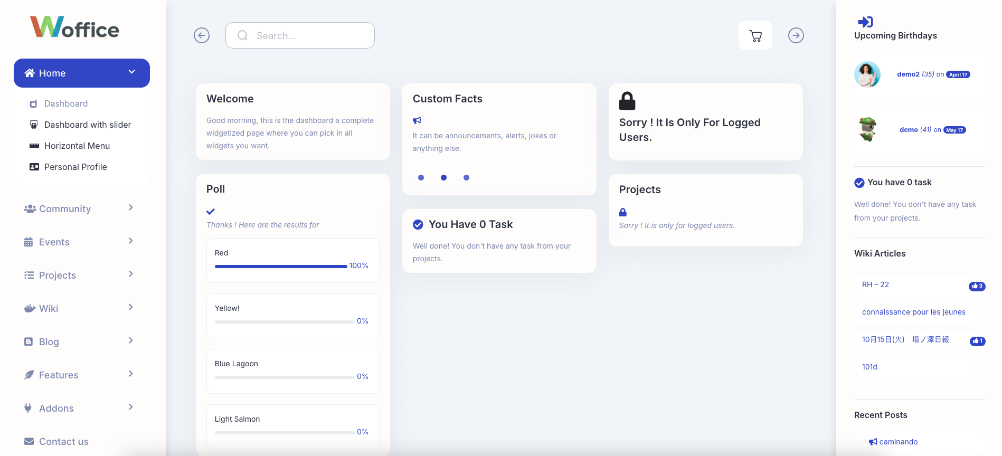Viewport: 1002px width, 456px height.
Task: Click demo2's avatar photo
Action: (867, 74)
